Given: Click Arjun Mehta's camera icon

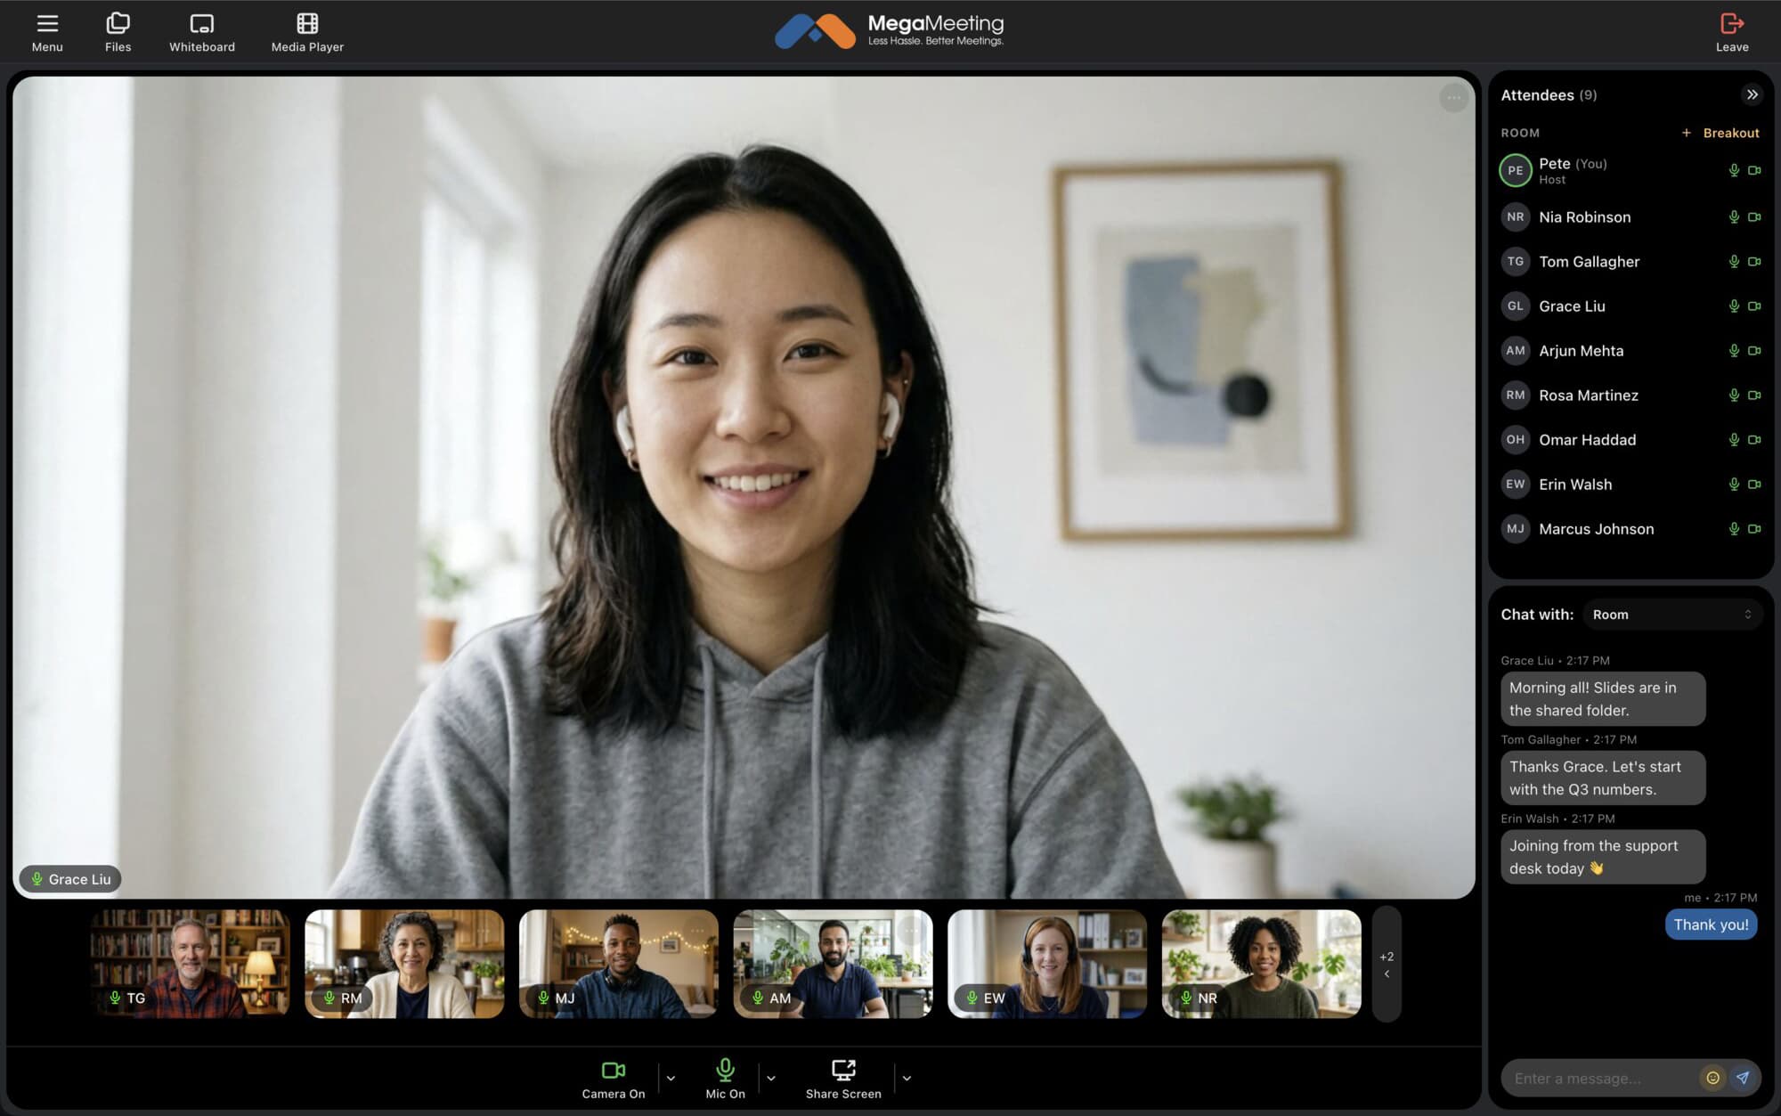Looking at the screenshot, I should (1754, 350).
